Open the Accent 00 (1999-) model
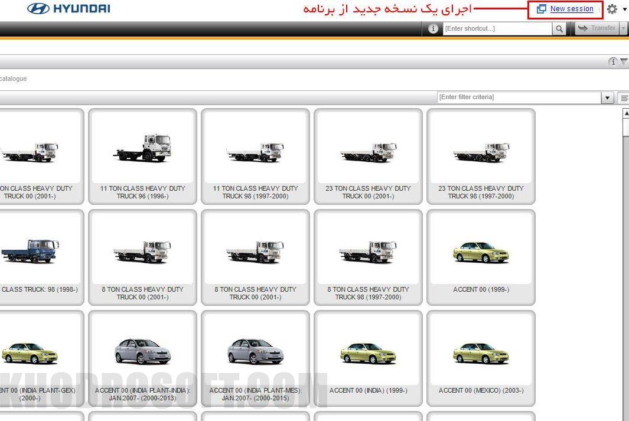Screen dimensions: 629x421 click(481, 257)
